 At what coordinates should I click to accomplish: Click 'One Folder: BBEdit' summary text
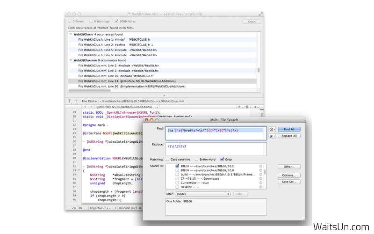coord(179,201)
